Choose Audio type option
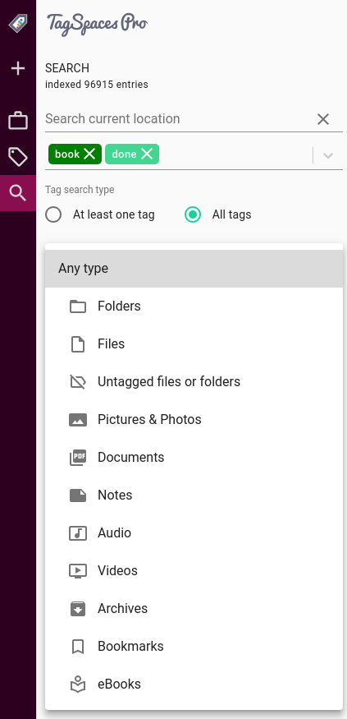The width and height of the screenshot is (347, 719). click(194, 532)
